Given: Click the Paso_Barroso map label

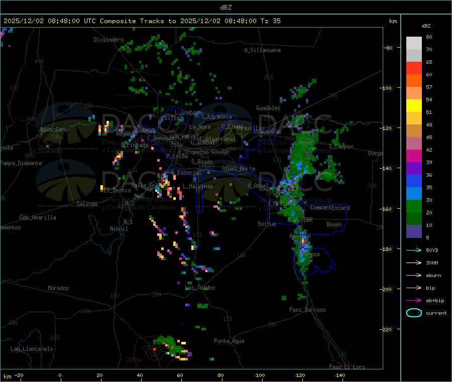Looking at the screenshot, I should tap(307, 310).
